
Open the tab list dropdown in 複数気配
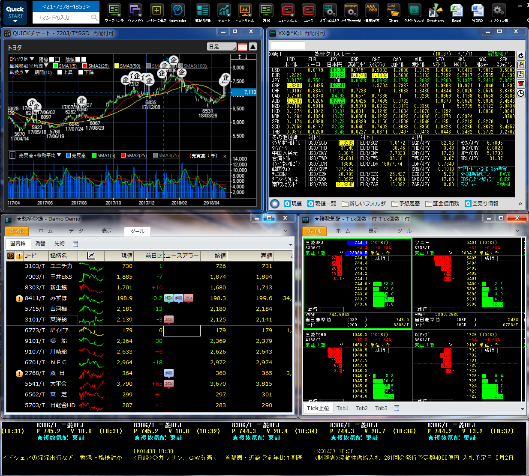(x=522, y=409)
